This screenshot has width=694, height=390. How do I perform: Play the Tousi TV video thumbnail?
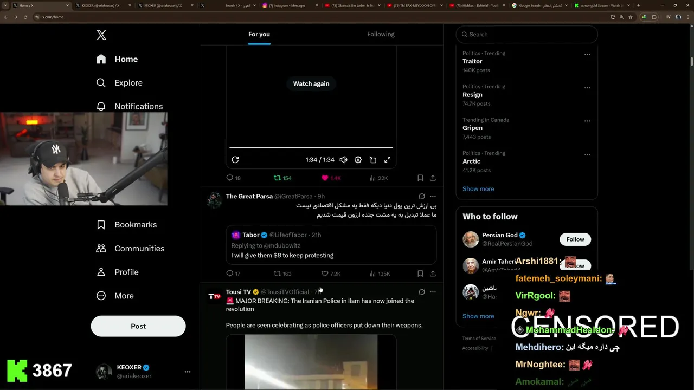311,362
